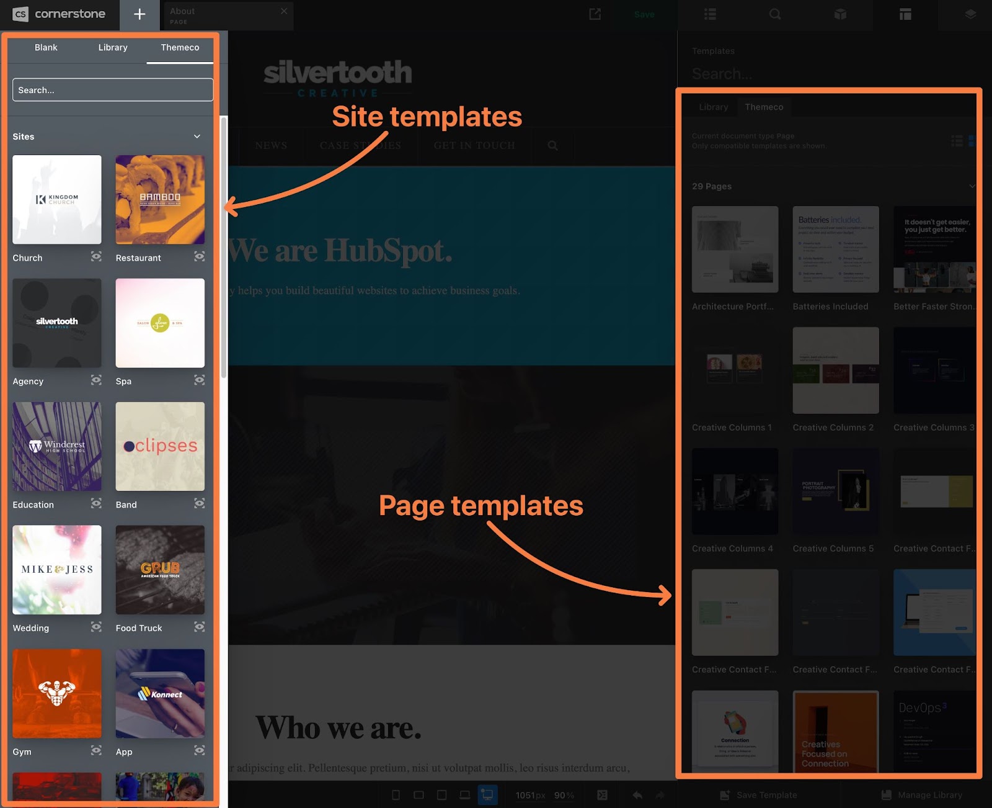Image resolution: width=992 pixels, height=808 pixels.
Task: Click the Layers stack icon in top bar
Action: click(x=970, y=14)
